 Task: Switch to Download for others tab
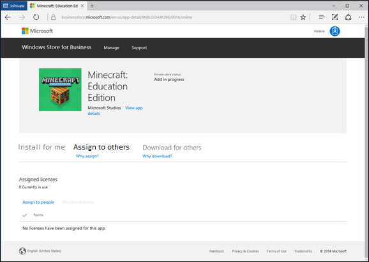point(172,148)
